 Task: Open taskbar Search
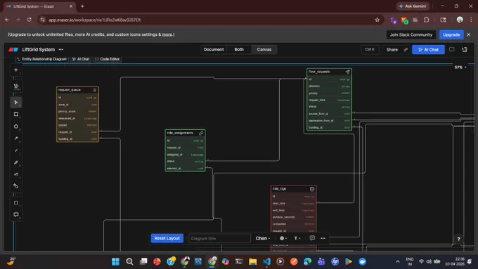point(129,261)
